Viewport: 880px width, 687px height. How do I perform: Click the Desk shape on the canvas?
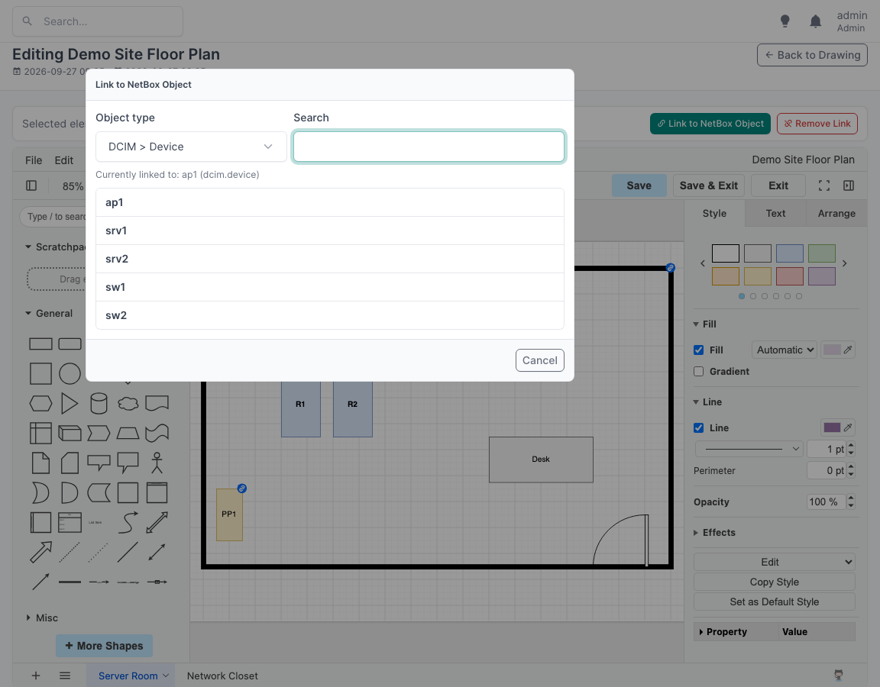[x=541, y=460]
